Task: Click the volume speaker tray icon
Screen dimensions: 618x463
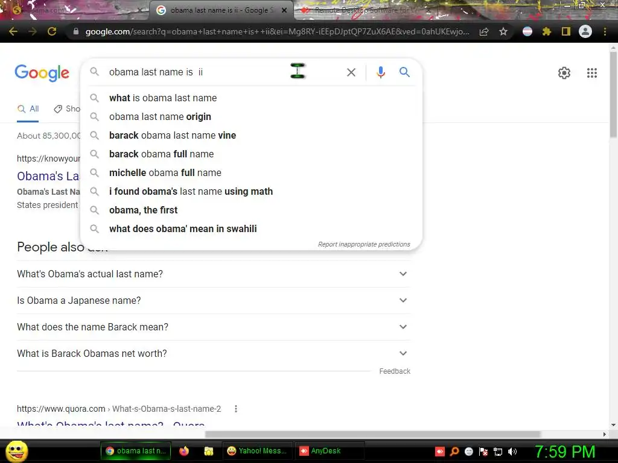Action: pyautogui.click(x=512, y=452)
